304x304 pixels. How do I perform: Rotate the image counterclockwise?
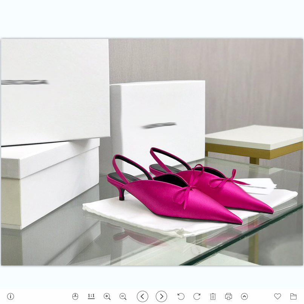click(181, 296)
